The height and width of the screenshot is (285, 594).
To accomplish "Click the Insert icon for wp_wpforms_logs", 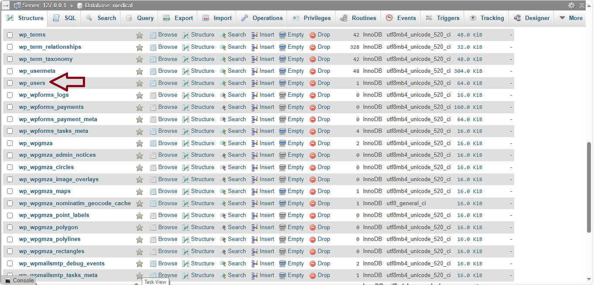I will (255, 95).
